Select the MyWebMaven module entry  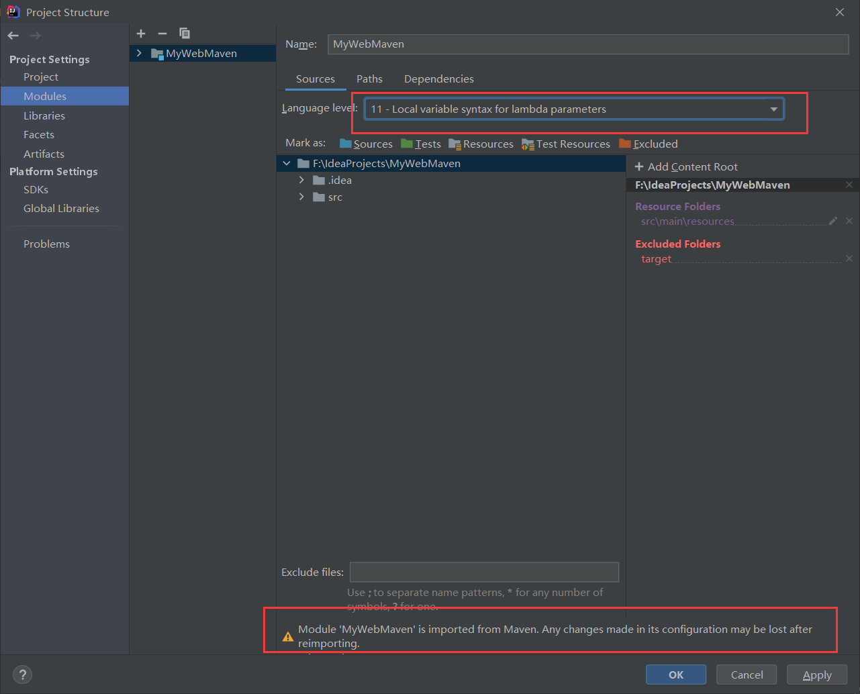coord(201,53)
